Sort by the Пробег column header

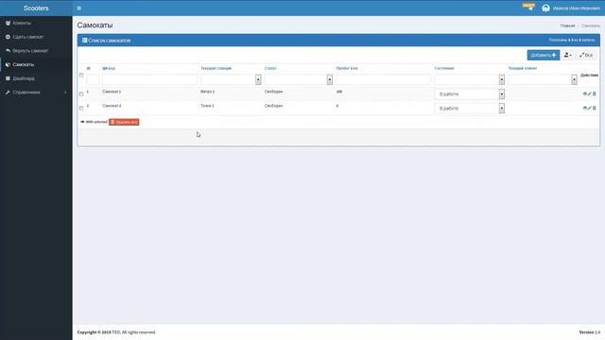[347, 68]
